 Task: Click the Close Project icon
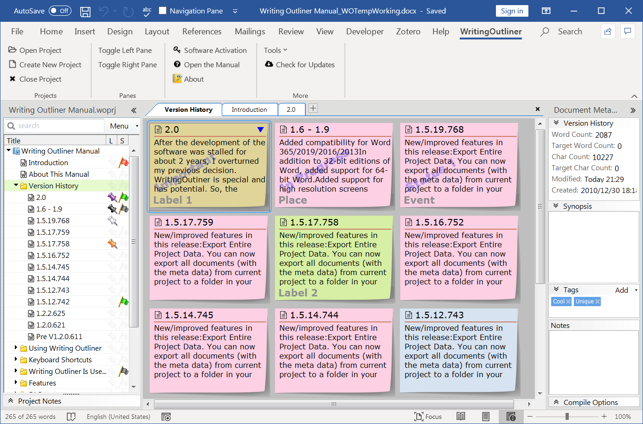(x=13, y=79)
